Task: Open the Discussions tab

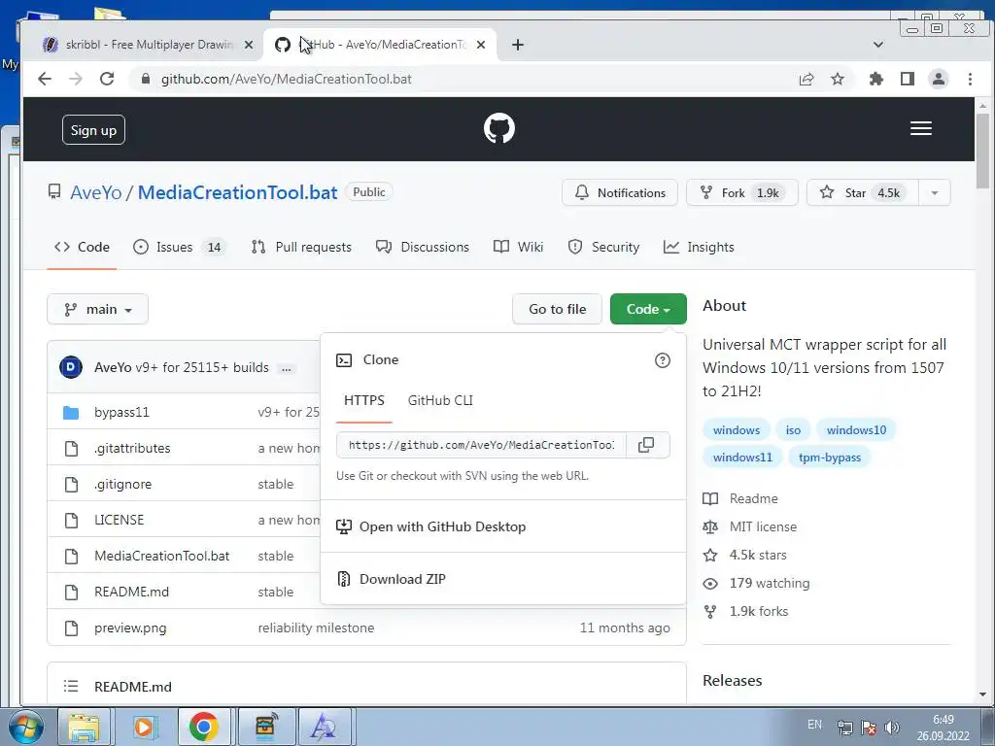Action: tap(423, 247)
